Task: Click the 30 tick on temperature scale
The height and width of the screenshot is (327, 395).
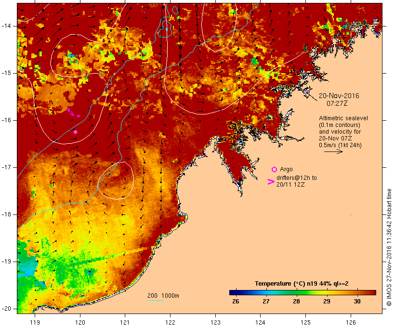Action: point(357,302)
